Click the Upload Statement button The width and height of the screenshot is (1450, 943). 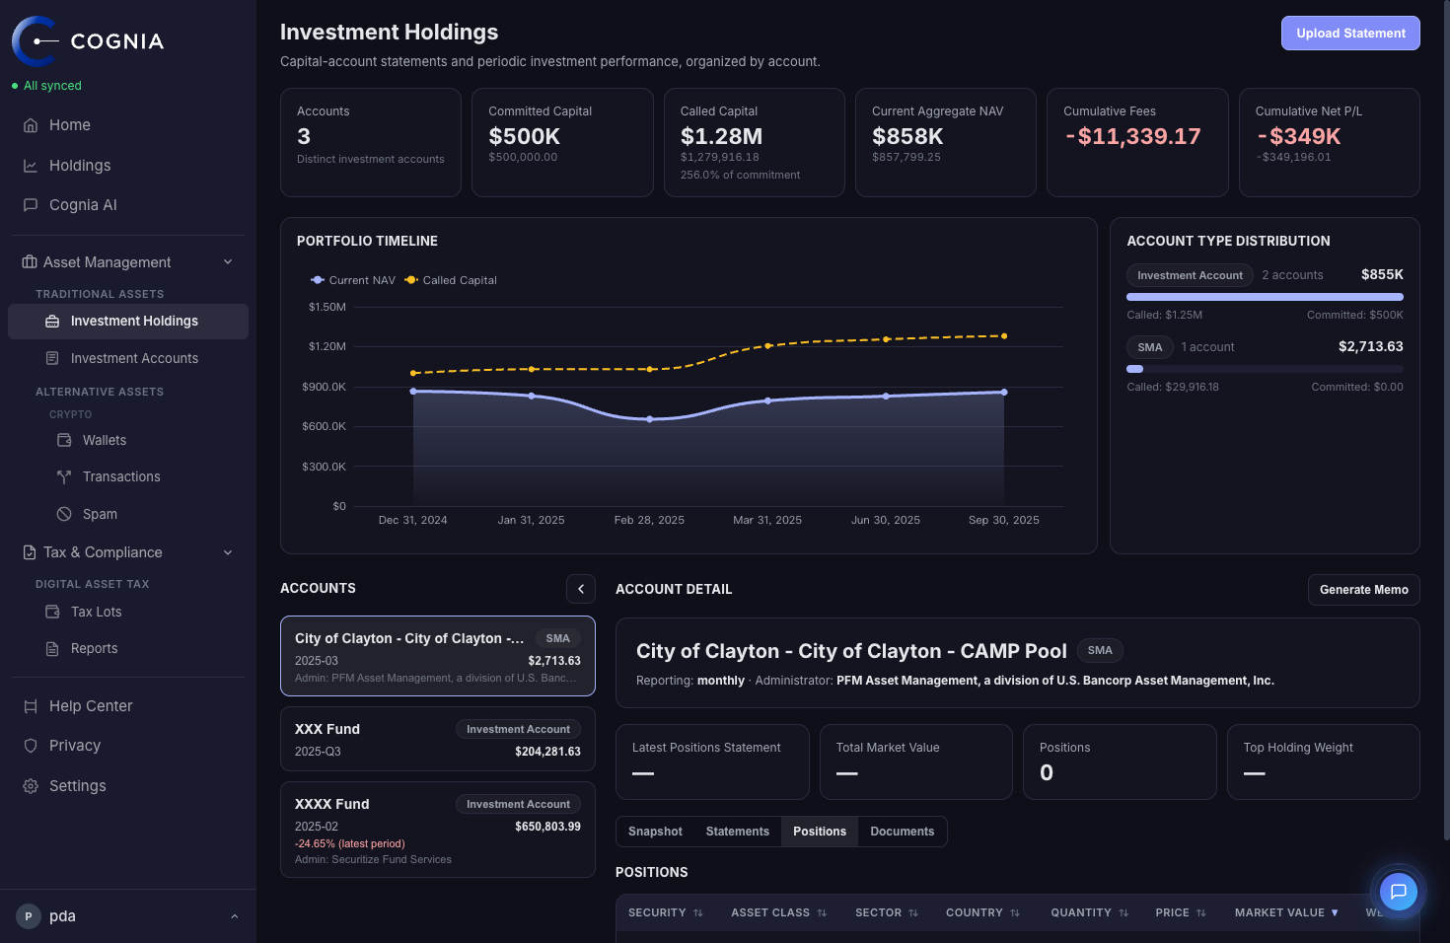tap(1350, 33)
